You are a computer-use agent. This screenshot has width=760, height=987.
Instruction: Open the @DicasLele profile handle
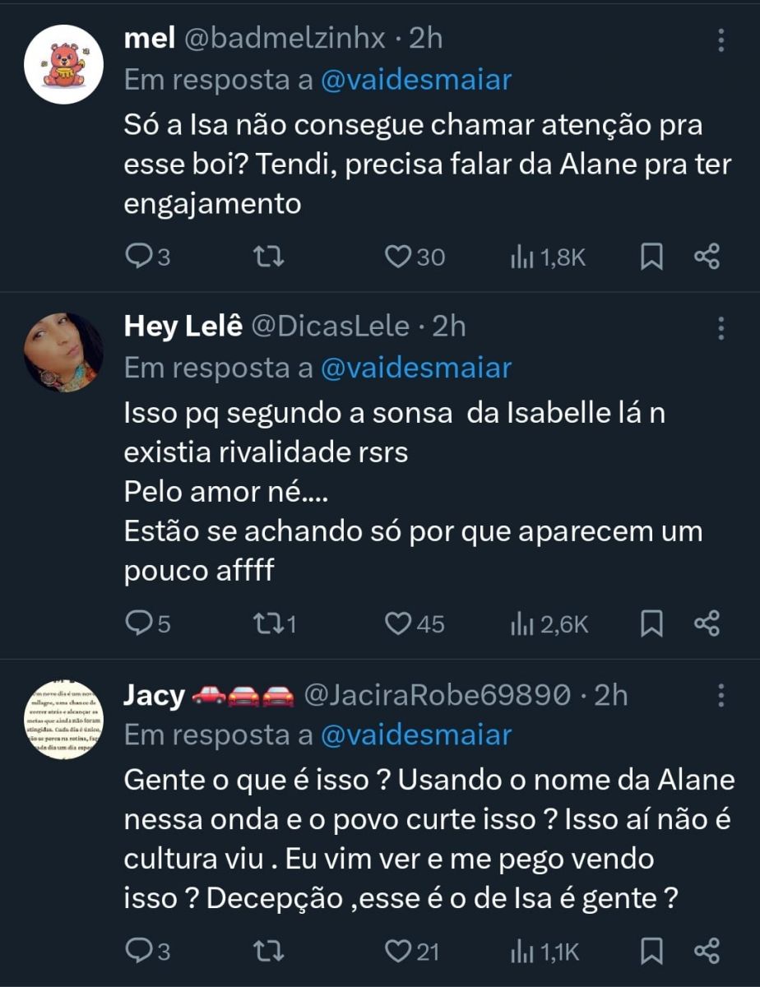pyautogui.click(x=329, y=327)
